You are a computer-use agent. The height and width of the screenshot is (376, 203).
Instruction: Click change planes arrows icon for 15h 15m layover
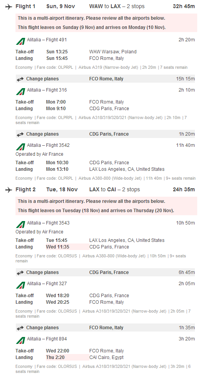coord(20,79)
